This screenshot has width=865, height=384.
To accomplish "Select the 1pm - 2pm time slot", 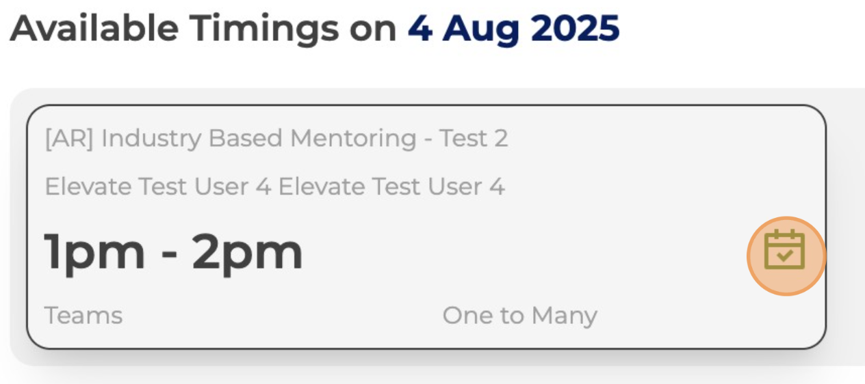I will pos(173,253).
